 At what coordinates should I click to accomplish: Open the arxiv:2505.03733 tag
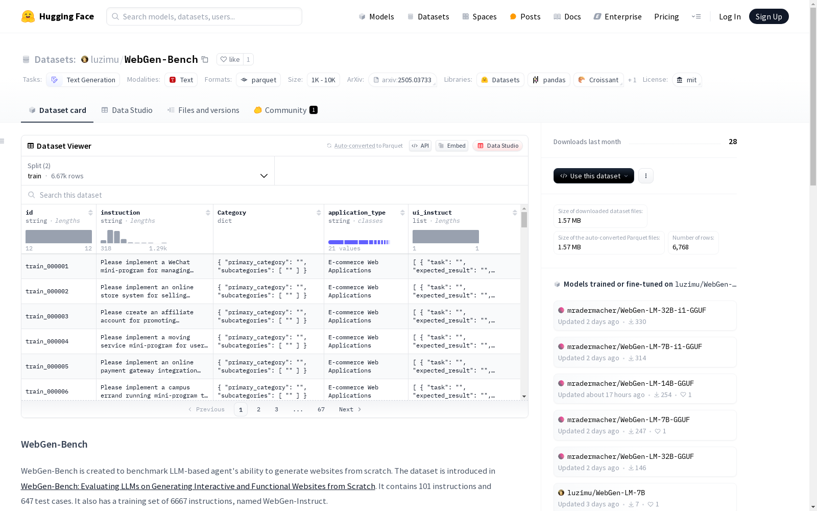click(x=402, y=80)
